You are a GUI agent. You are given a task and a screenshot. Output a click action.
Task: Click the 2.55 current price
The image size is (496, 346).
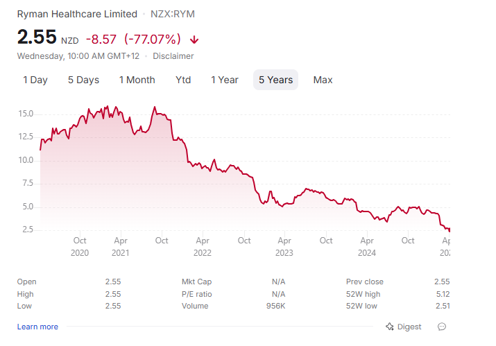tap(36, 37)
